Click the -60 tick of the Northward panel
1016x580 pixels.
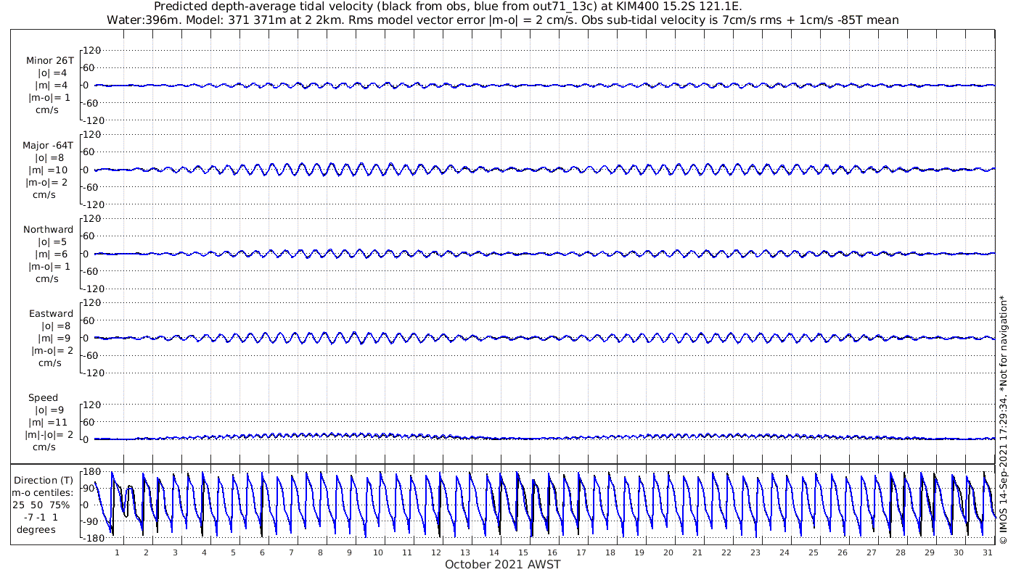coord(92,270)
